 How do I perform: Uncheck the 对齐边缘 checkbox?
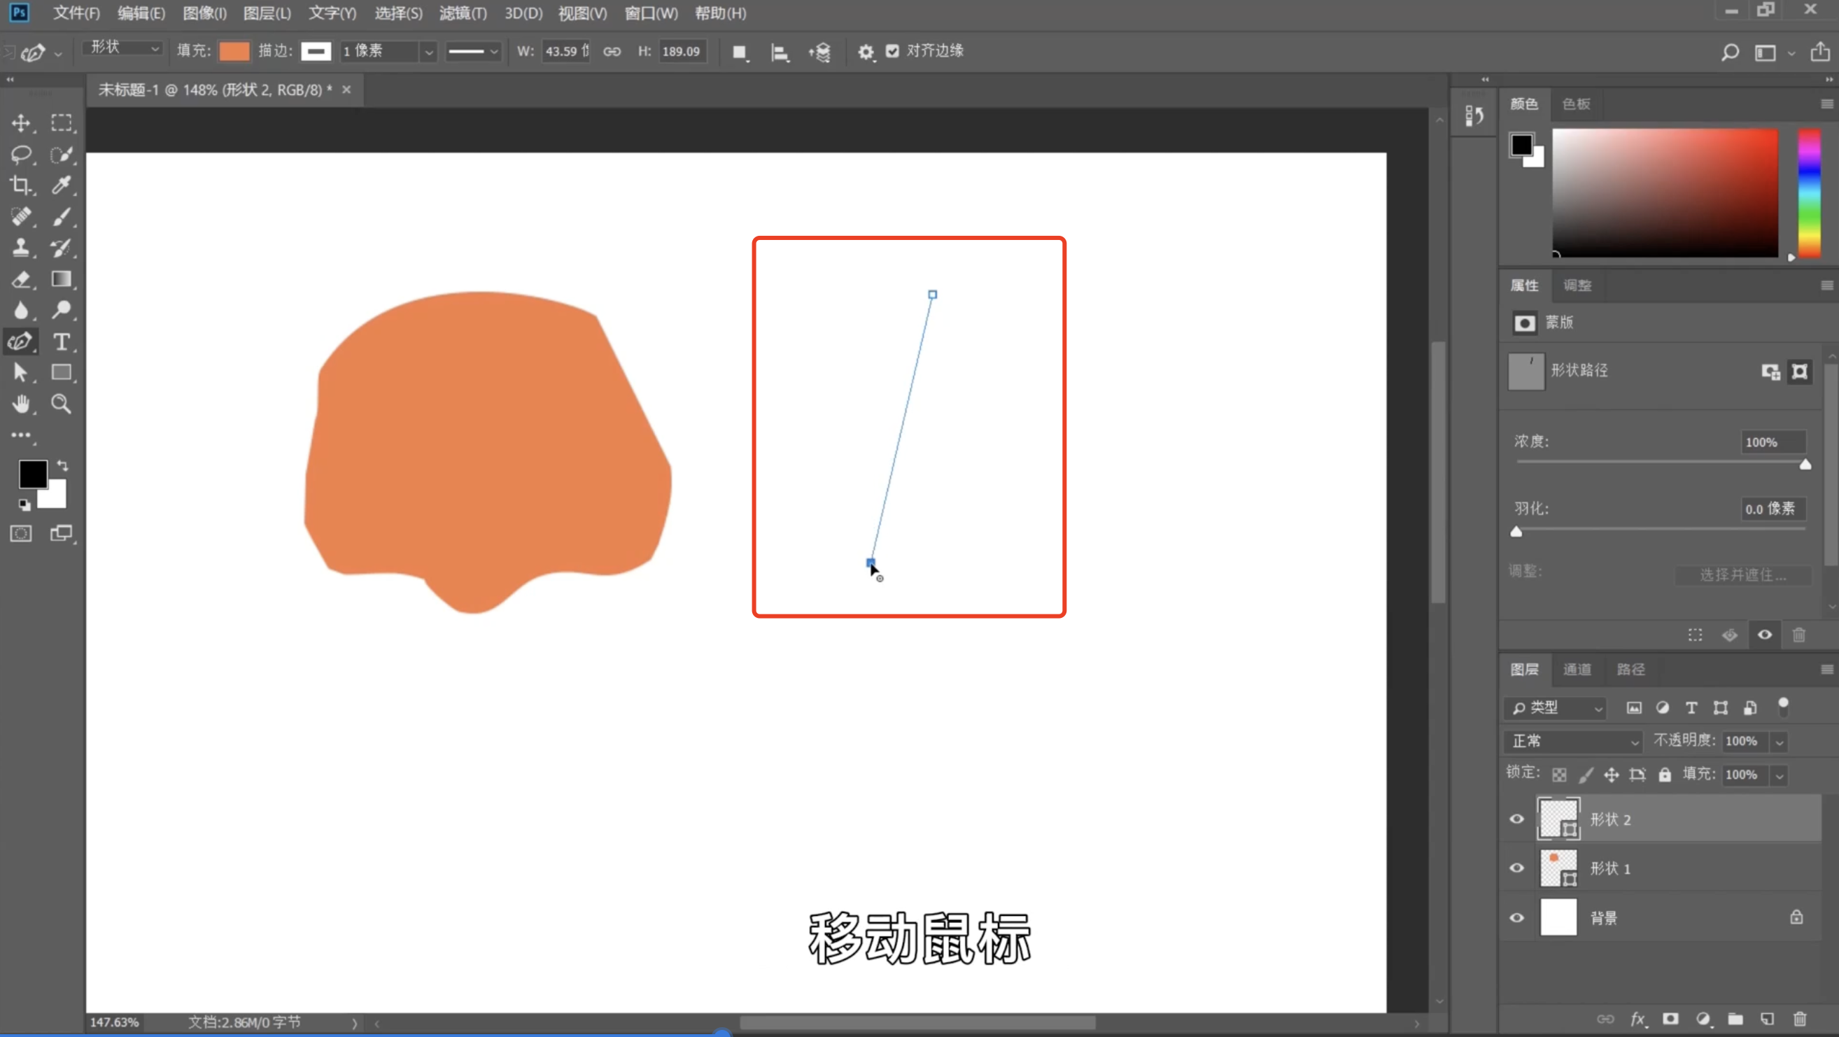click(892, 50)
